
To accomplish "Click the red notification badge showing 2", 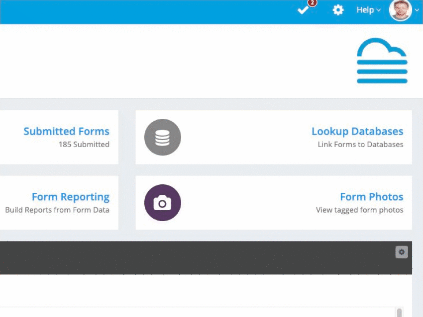I will 312,2.
